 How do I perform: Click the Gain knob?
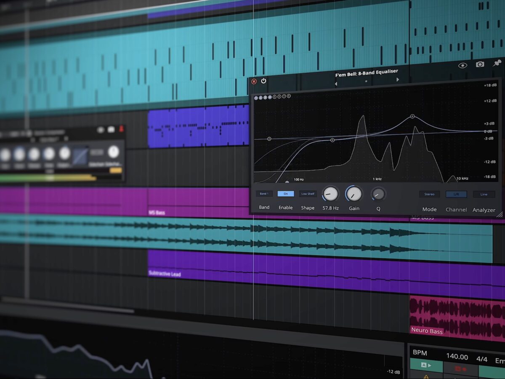(x=354, y=194)
